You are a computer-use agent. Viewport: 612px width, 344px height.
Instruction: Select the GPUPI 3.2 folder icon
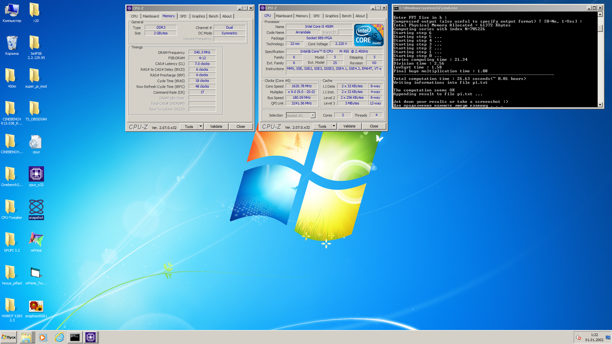click(12, 242)
